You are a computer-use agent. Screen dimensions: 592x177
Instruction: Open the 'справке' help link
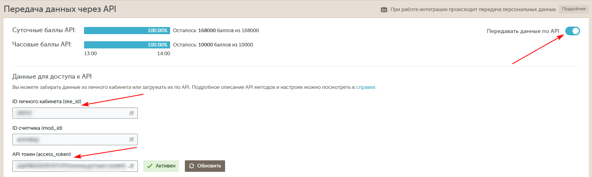click(365, 87)
